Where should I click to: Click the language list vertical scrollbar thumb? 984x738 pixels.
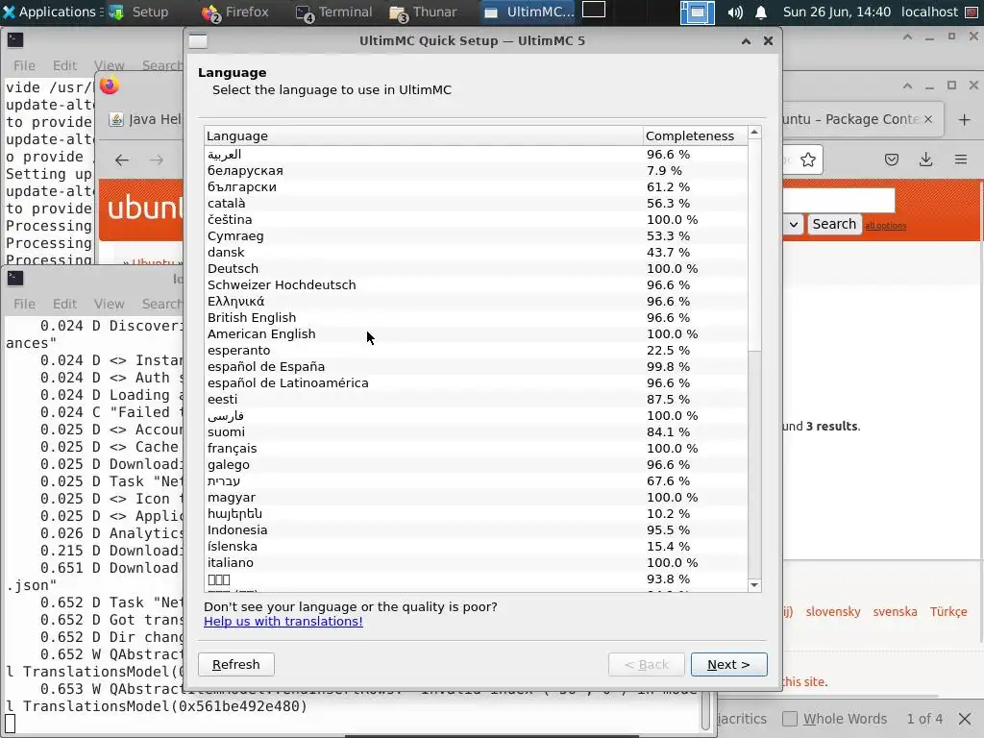click(x=754, y=245)
